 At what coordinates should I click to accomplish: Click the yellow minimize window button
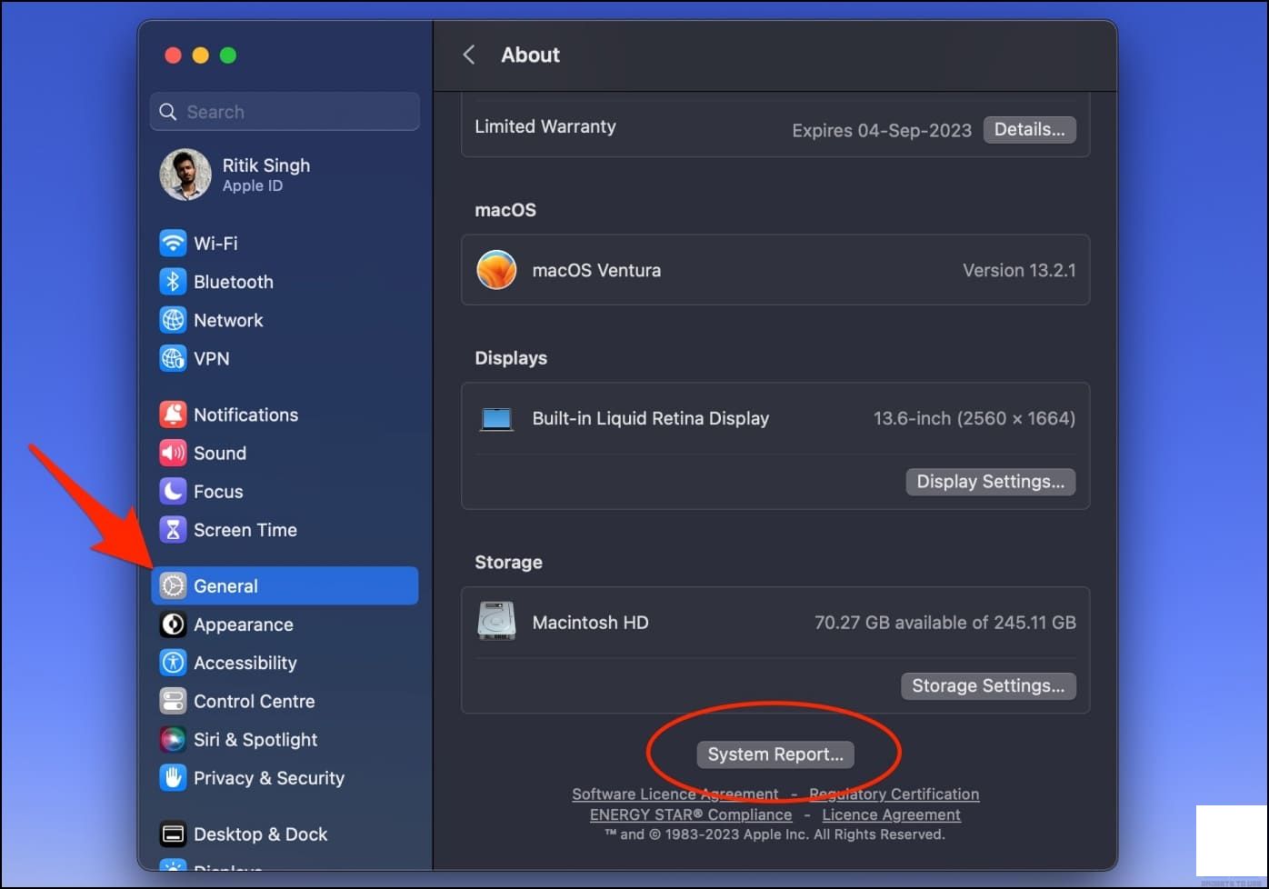click(201, 55)
